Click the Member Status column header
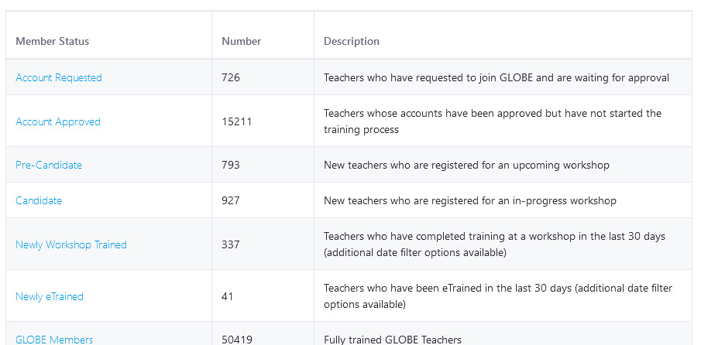This screenshot has height=345, width=701. [53, 41]
